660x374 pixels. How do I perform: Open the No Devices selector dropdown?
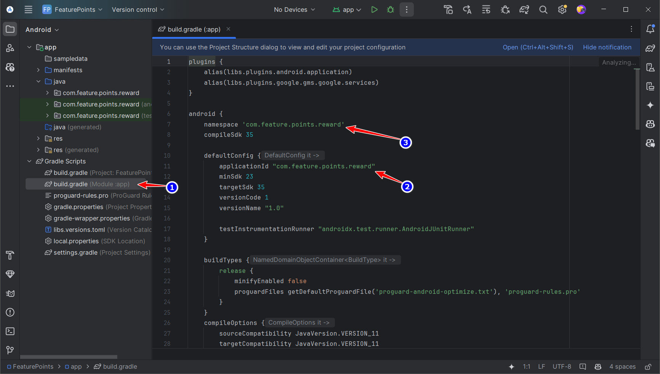tap(294, 10)
